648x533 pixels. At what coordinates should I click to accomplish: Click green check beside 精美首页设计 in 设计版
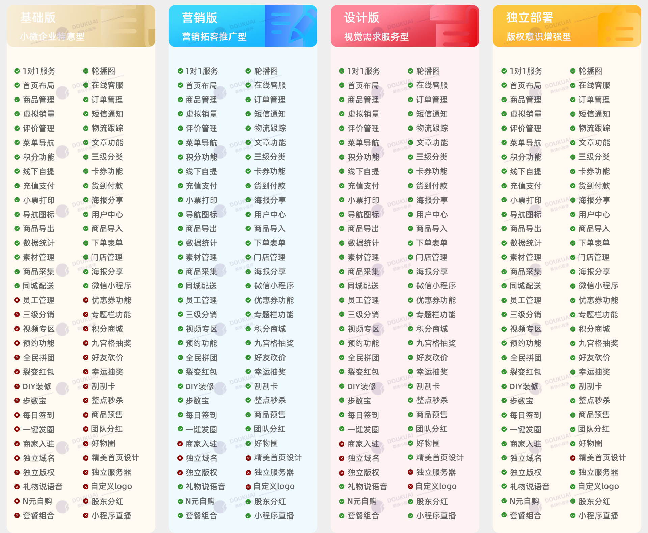pos(410,457)
